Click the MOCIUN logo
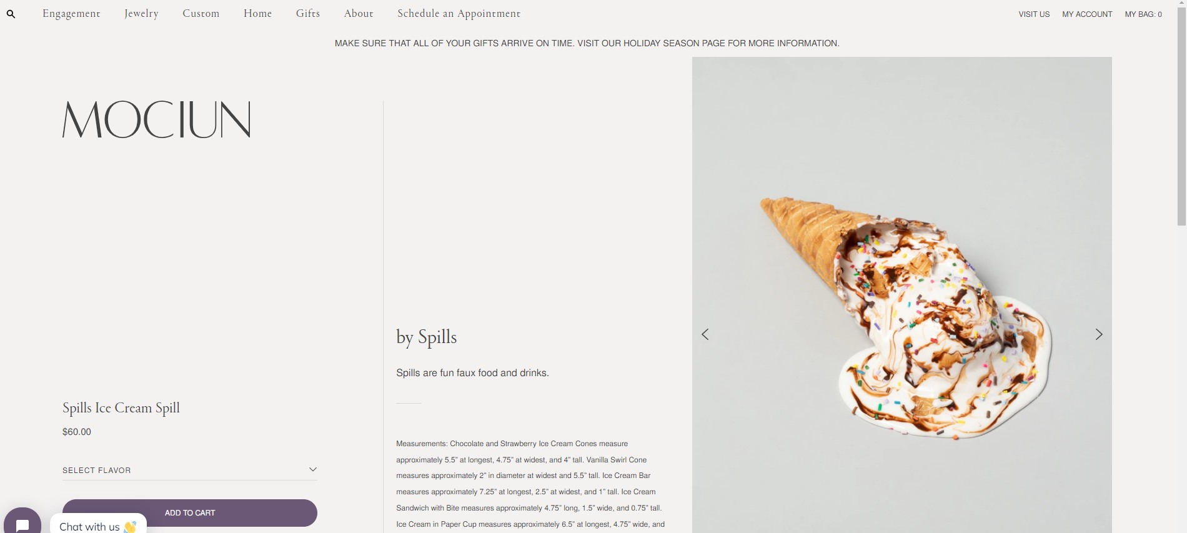The image size is (1187, 533). [156, 119]
